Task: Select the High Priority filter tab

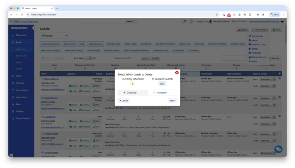Action: pyautogui.click(x=70, y=44)
